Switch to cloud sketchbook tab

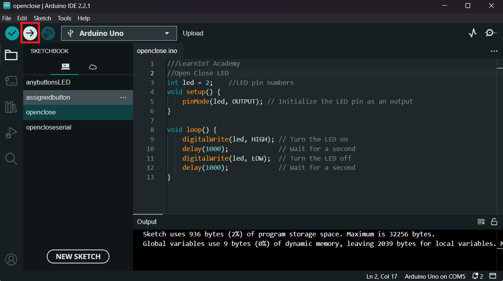[x=93, y=67]
